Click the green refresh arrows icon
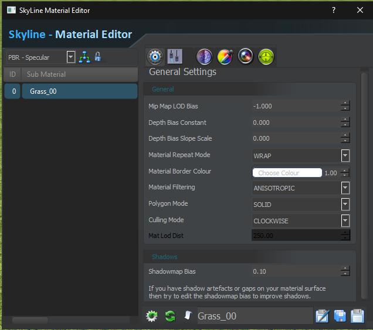 pos(170,316)
